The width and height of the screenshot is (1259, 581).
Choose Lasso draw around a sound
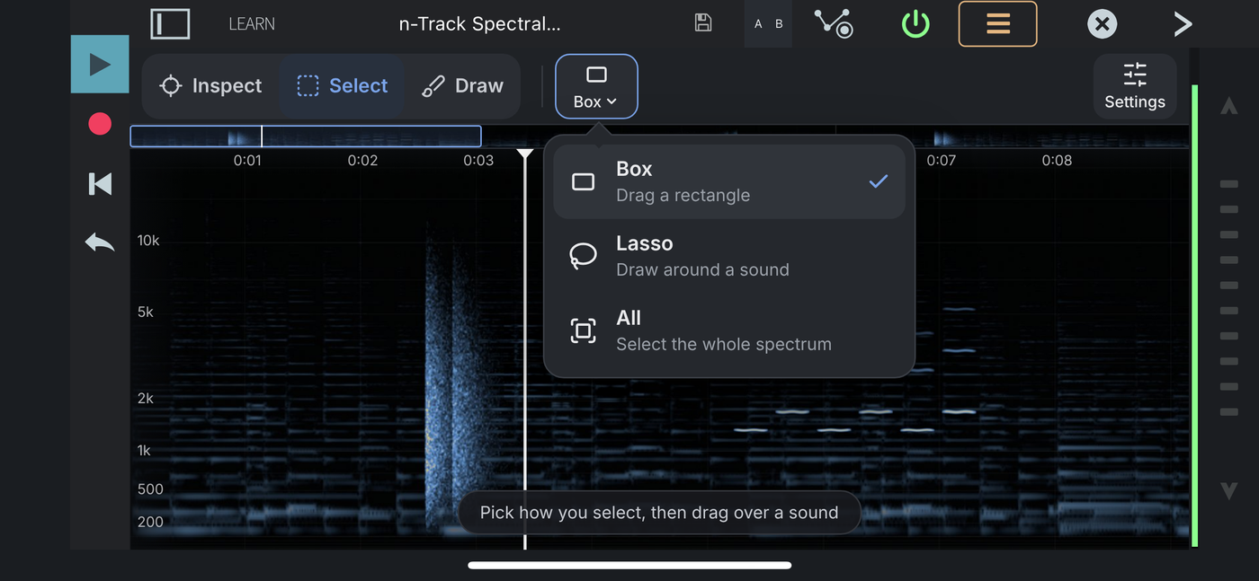(729, 256)
